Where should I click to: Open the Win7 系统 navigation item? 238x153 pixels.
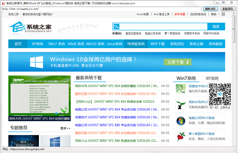pos(57,44)
